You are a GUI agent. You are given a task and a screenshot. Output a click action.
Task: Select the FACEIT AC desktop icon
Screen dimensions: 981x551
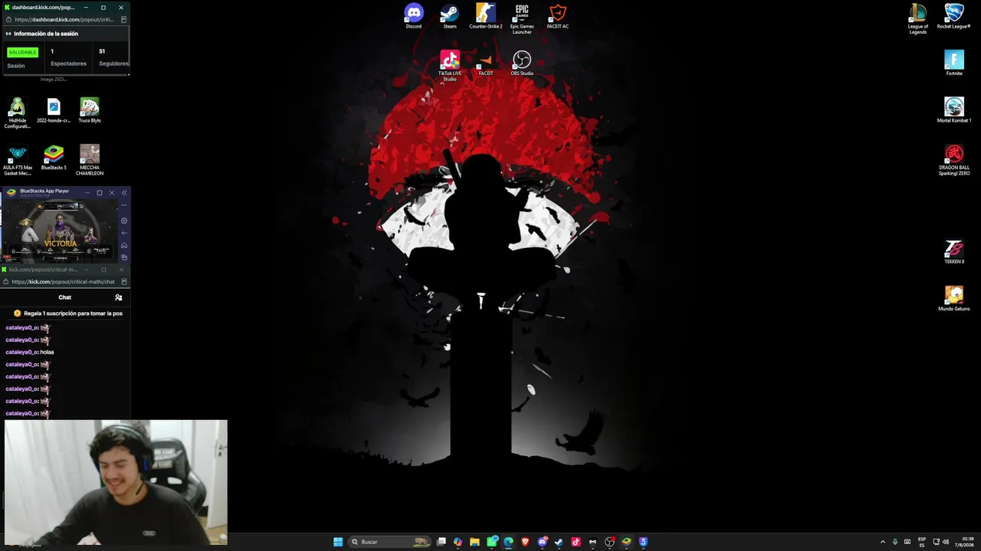558,16
